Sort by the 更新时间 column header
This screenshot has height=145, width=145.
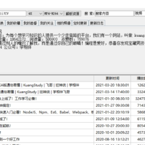112,78
